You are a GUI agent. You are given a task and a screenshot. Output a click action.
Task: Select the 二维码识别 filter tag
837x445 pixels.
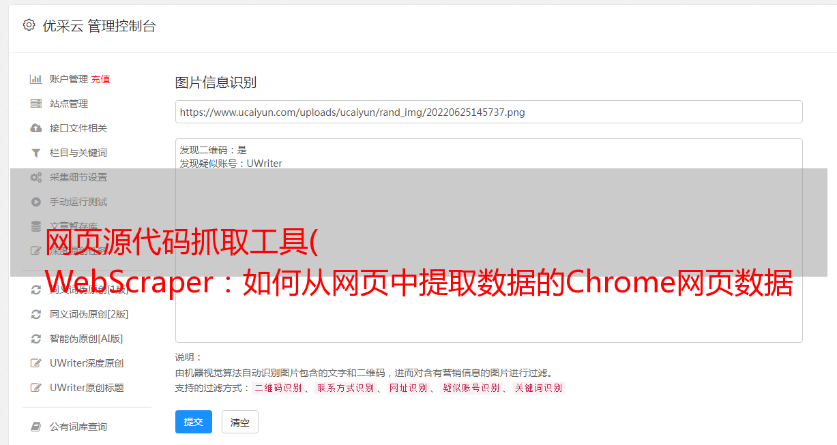[x=278, y=388]
